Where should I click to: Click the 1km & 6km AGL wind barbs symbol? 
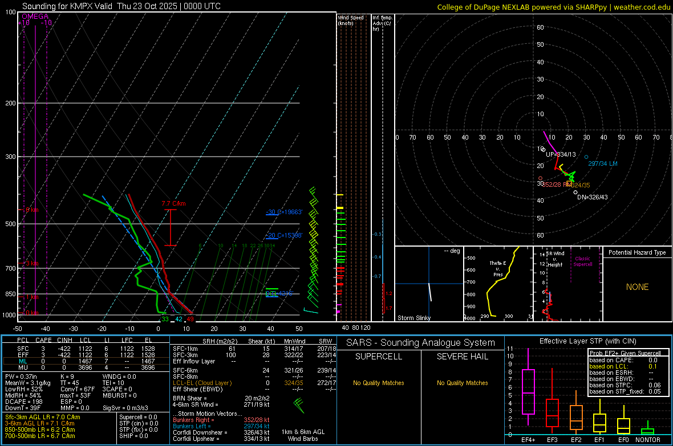[299, 405]
